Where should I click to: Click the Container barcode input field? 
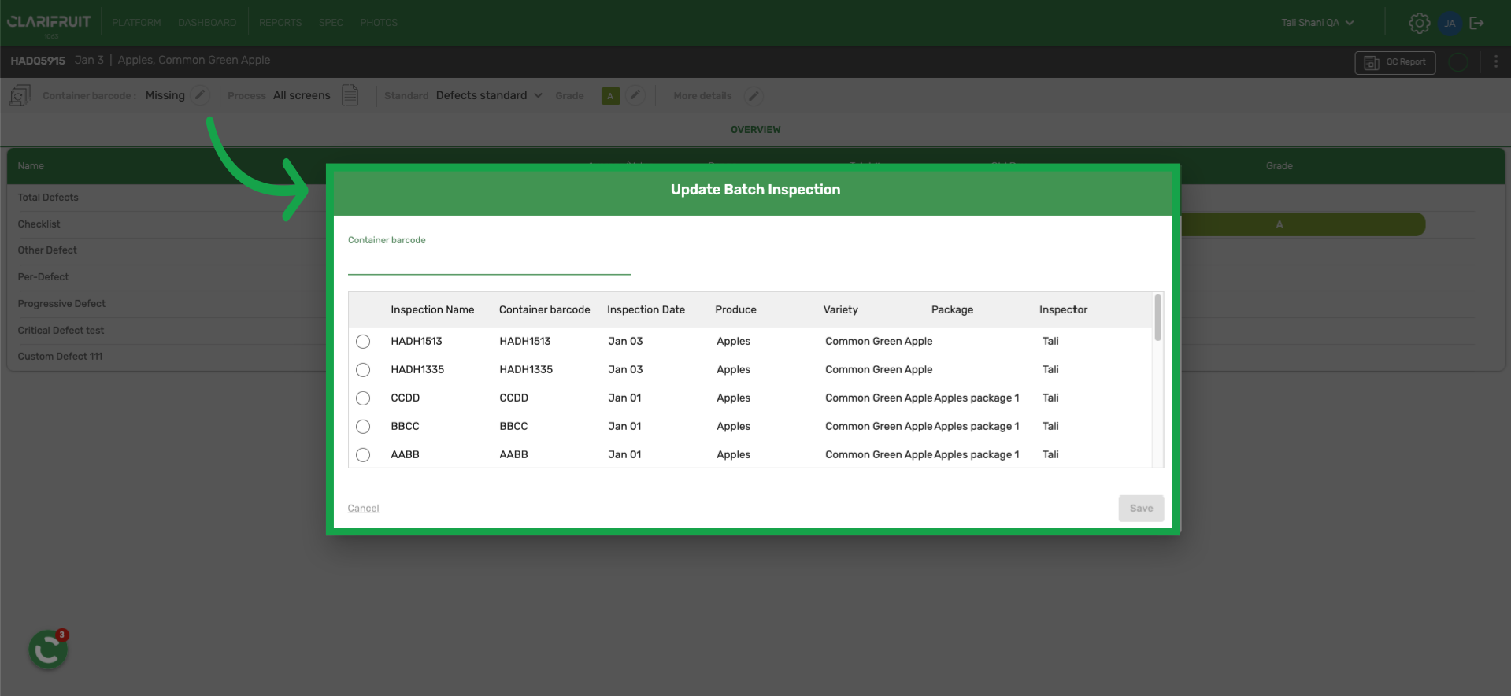tap(490, 262)
